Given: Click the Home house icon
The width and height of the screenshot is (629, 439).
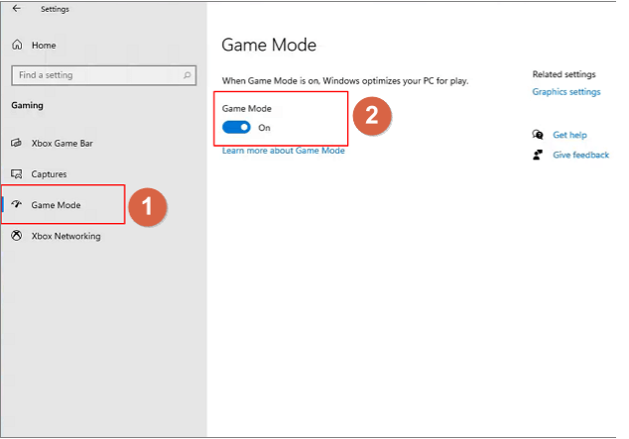Looking at the screenshot, I should pos(17,45).
